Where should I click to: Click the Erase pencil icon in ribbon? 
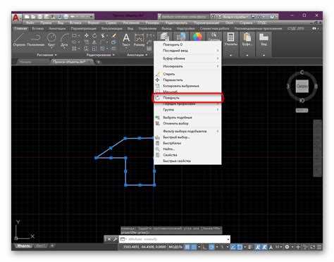click(114, 36)
